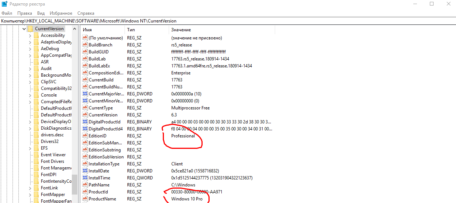Viewport: 456px width, 203px height.
Task: Click the BuildBranch string value icon
Action: point(85,45)
